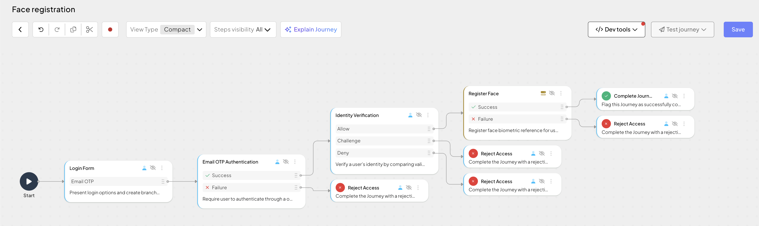Select the Email OTP branch in Login Form
759x226 pixels.
pyautogui.click(x=119, y=182)
